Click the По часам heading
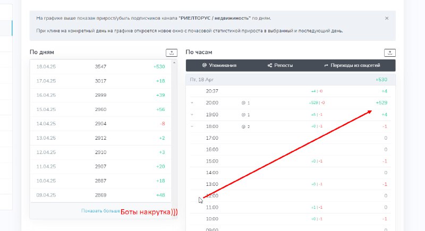The height and width of the screenshot is (231, 425). tap(199, 52)
